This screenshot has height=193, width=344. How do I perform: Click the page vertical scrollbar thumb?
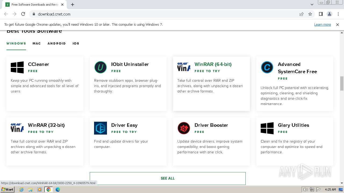tap(342, 83)
